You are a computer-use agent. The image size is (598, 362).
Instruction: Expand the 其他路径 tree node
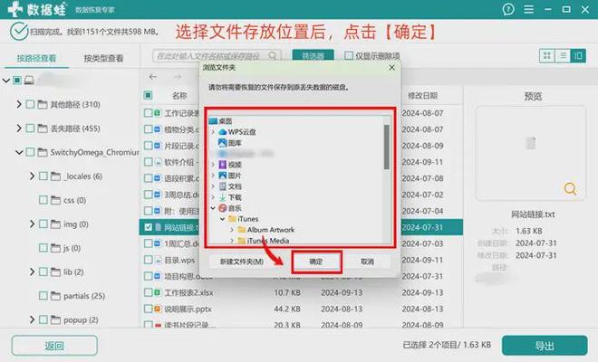tap(19, 104)
